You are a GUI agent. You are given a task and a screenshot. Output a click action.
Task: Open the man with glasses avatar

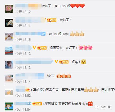[9, 65]
